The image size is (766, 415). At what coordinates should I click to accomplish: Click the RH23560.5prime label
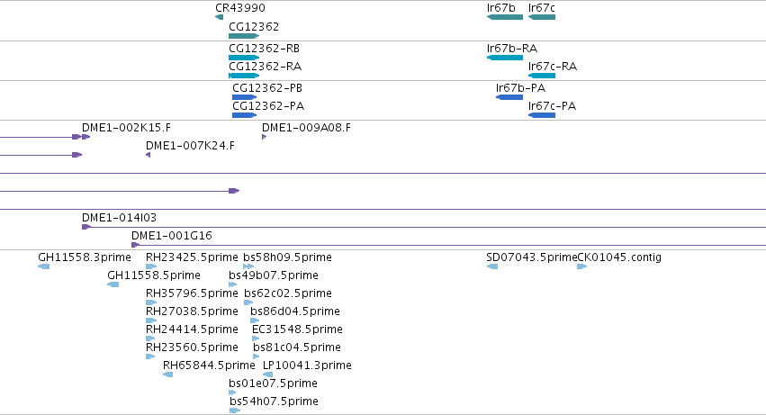[x=192, y=347]
